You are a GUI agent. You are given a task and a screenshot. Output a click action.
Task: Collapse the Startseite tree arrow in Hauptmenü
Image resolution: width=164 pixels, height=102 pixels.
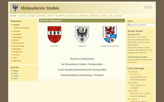(x=11, y=25)
